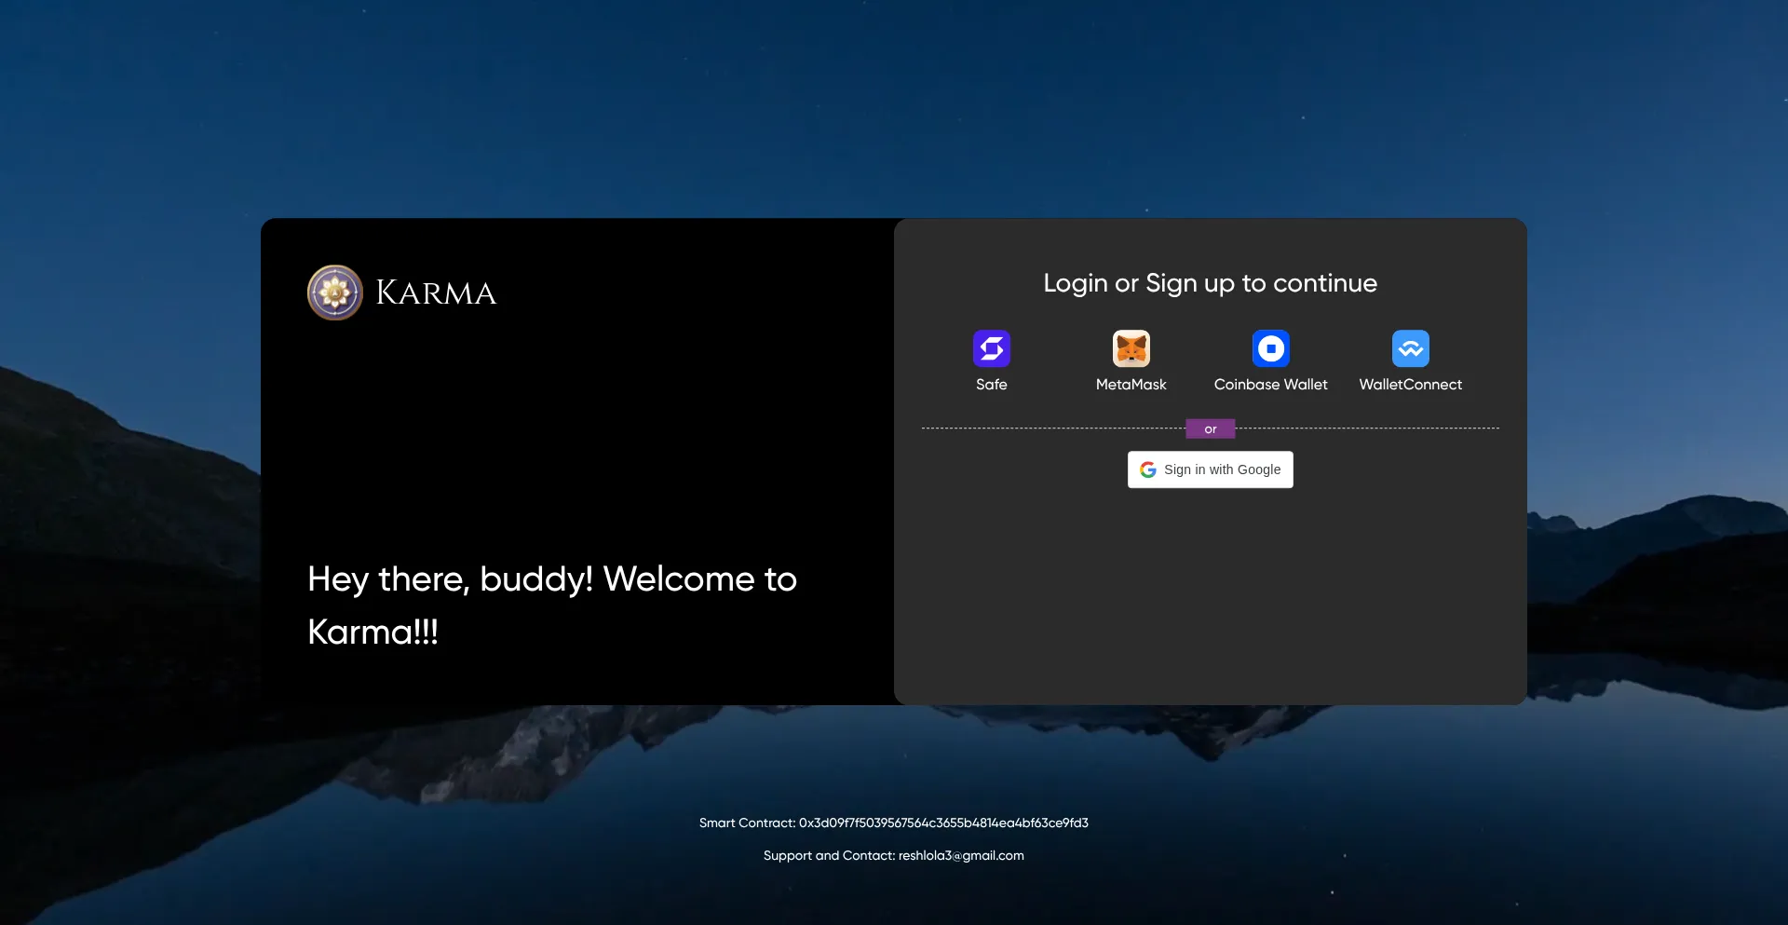Click the Karma lotus logo icon
The width and height of the screenshot is (1788, 925).
pos(334,292)
